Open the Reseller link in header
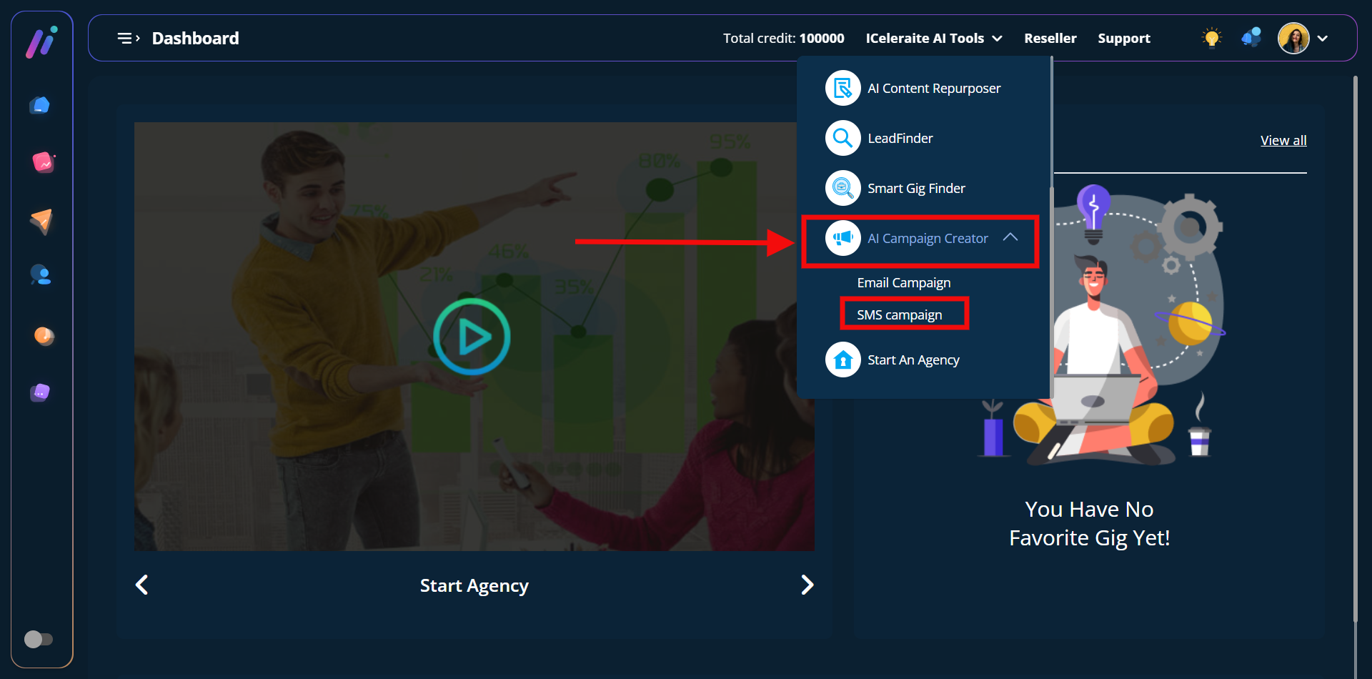 [x=1050, y=39]
